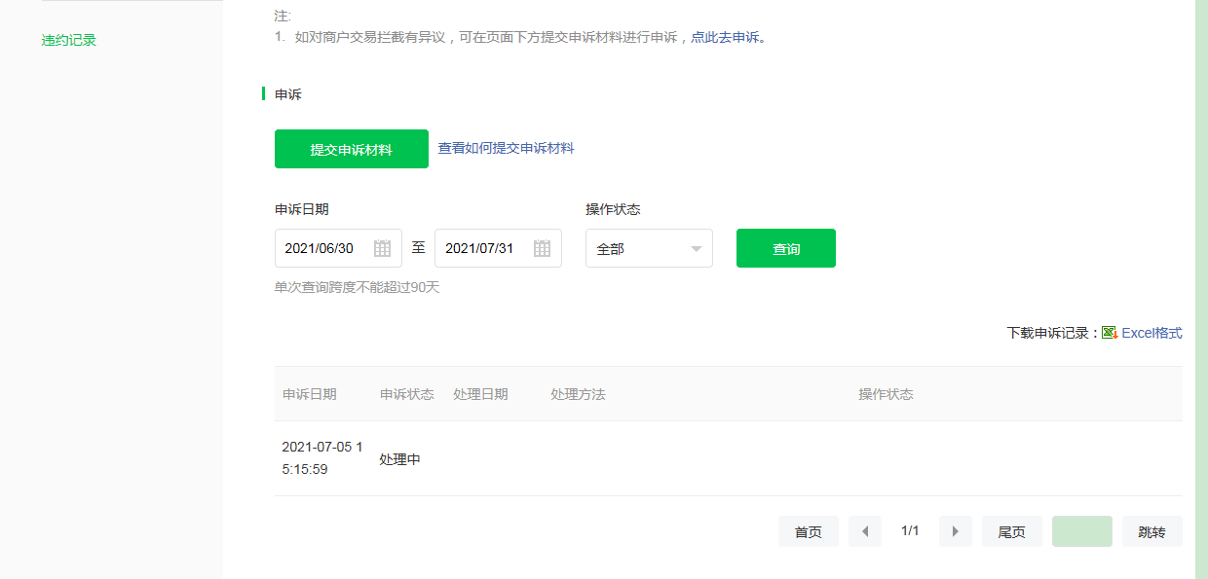Open the 违约记录 sidebar item
This screenshot has width=1208, height=579.
click(x=69, y=41)
